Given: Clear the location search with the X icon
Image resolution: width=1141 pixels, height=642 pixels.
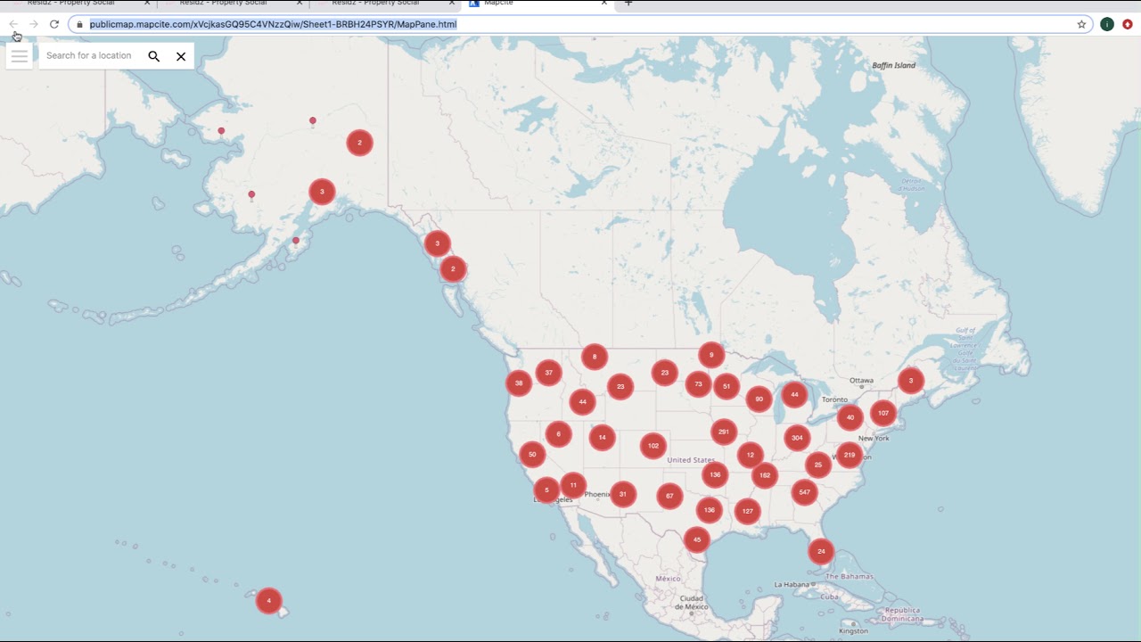Looking at the screenshot, I should [181, 55].
